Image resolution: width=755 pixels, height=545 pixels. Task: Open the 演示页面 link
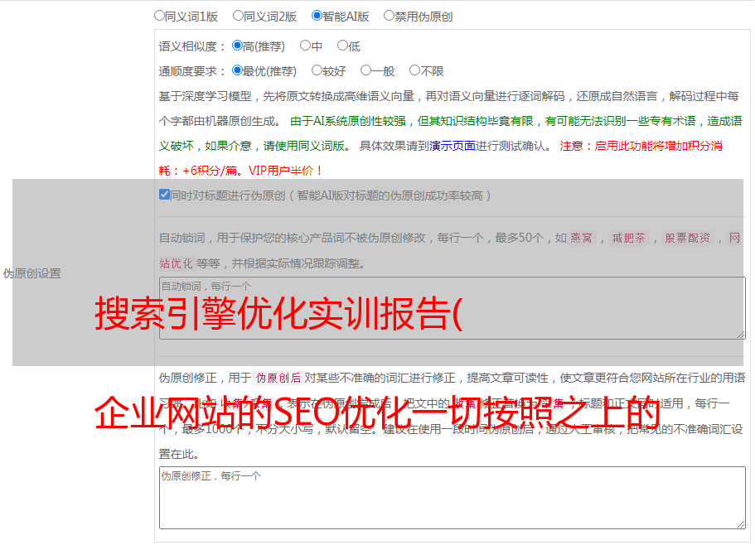pos(452,146)
